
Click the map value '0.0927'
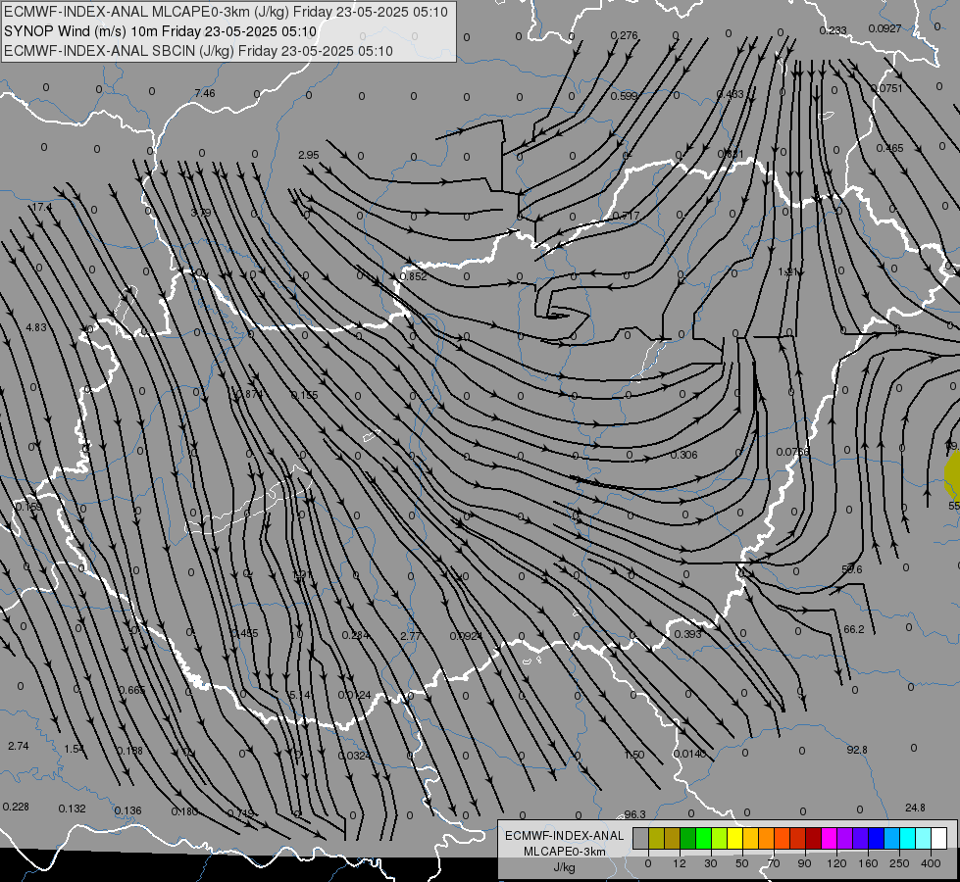point(884,28)
